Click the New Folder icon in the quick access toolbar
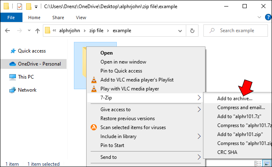 tap(28, 7)
